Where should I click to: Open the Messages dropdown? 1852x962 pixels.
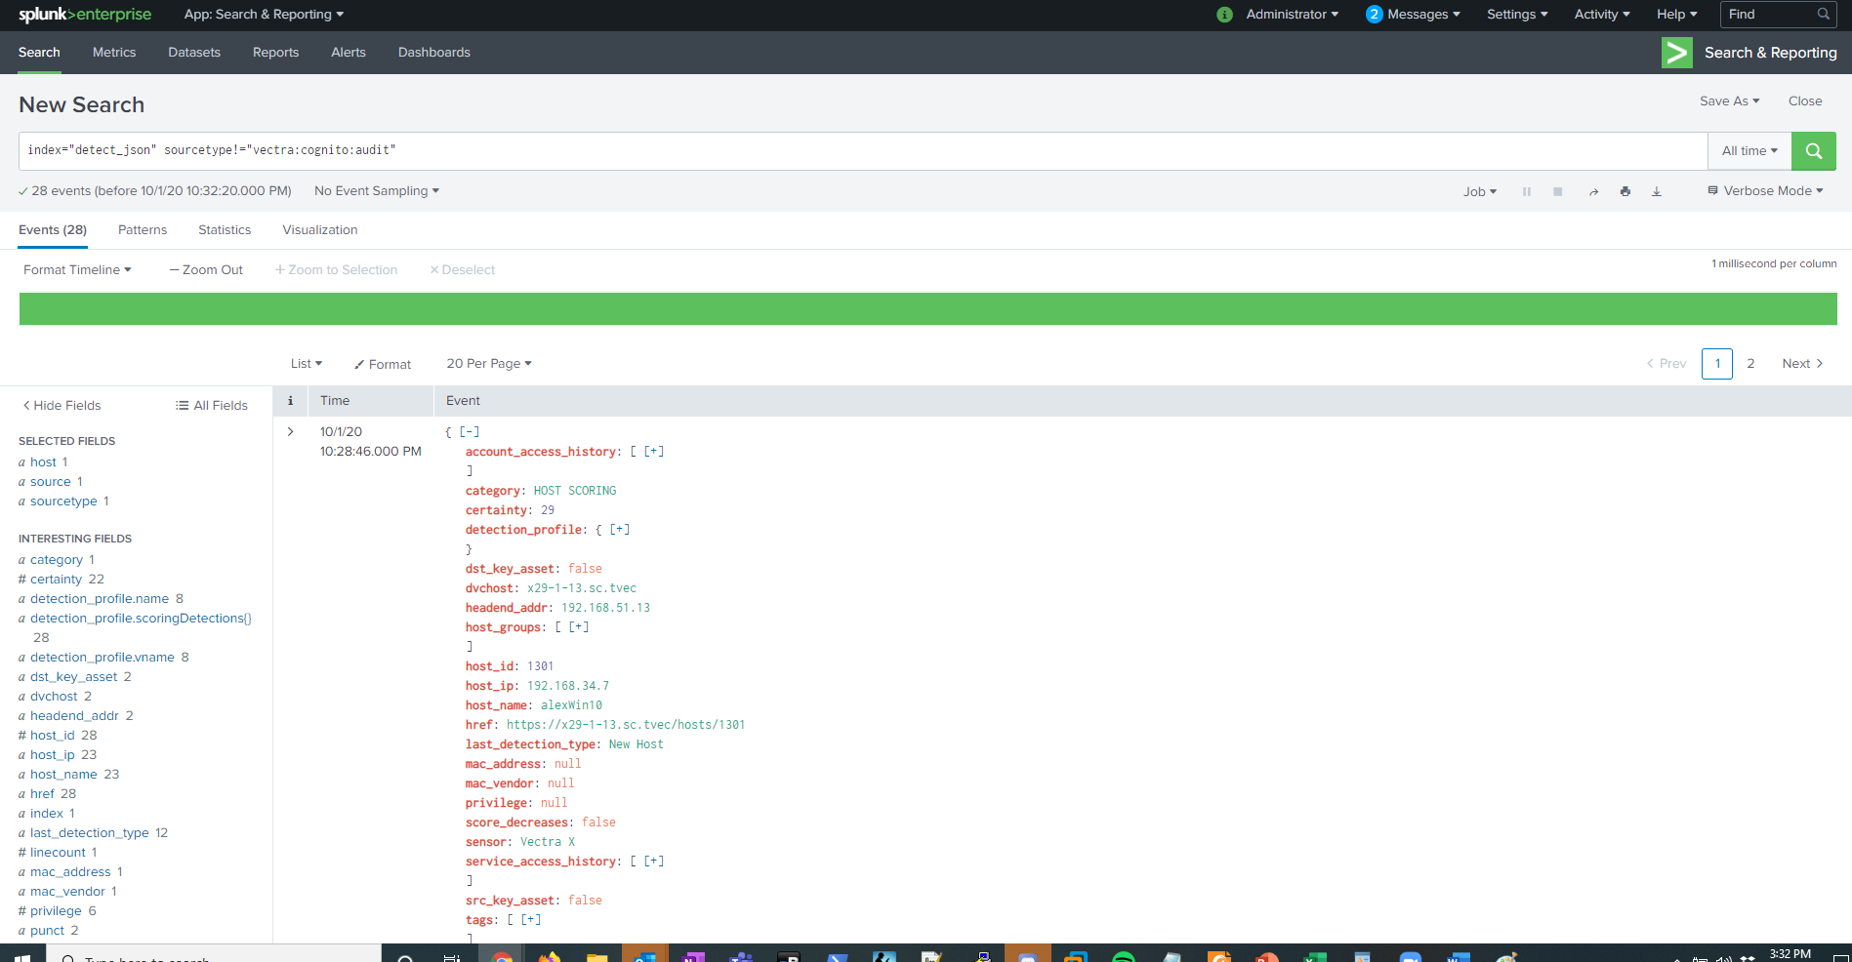point(1423,15)
